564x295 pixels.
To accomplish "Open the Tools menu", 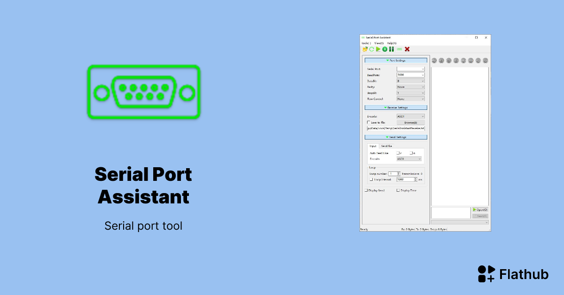I will tap(366, 43).
